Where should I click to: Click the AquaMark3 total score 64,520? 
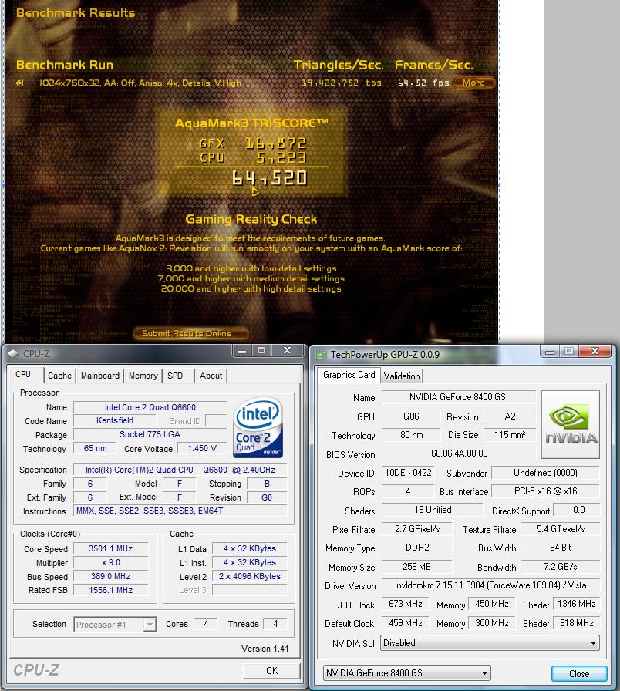tap(269, 178)
